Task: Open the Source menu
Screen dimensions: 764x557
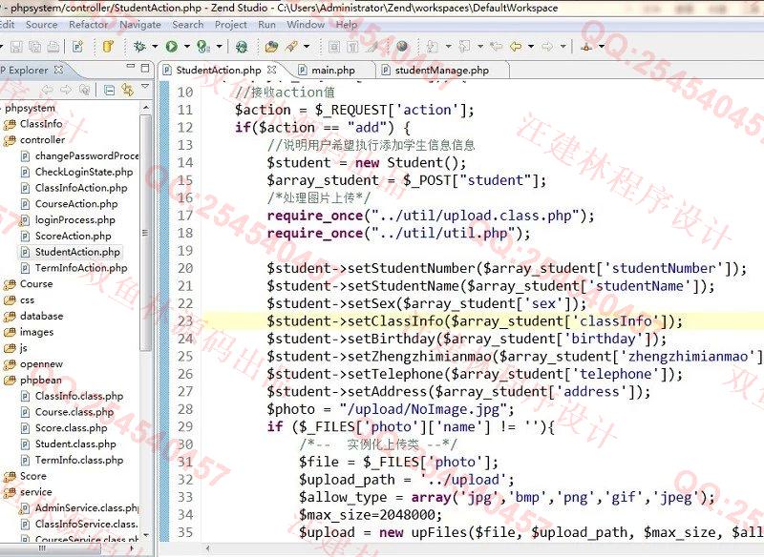Action: (41, 25)
